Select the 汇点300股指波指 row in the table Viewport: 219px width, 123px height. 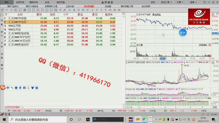click(x=23, y=33)
